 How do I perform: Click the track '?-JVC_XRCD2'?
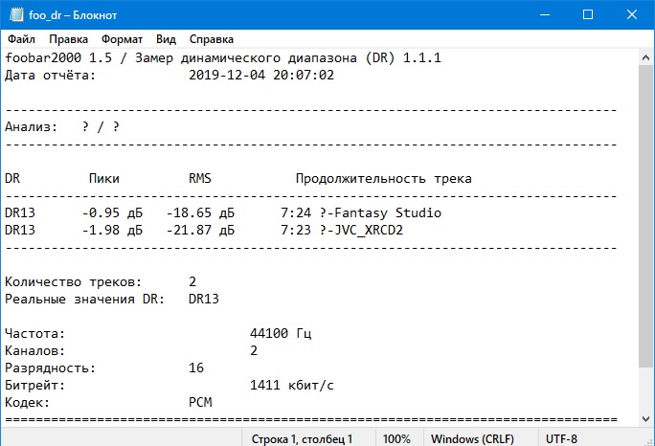pyautogui.click(x=361, y=230)
